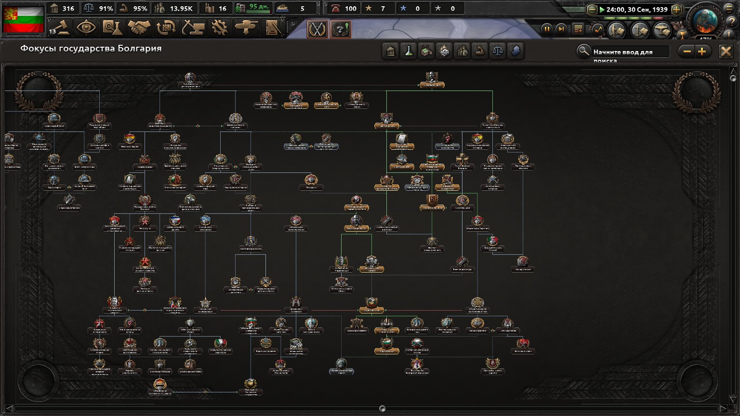
Task: Switch to the air plane map mode
Action: pos(662,30)
